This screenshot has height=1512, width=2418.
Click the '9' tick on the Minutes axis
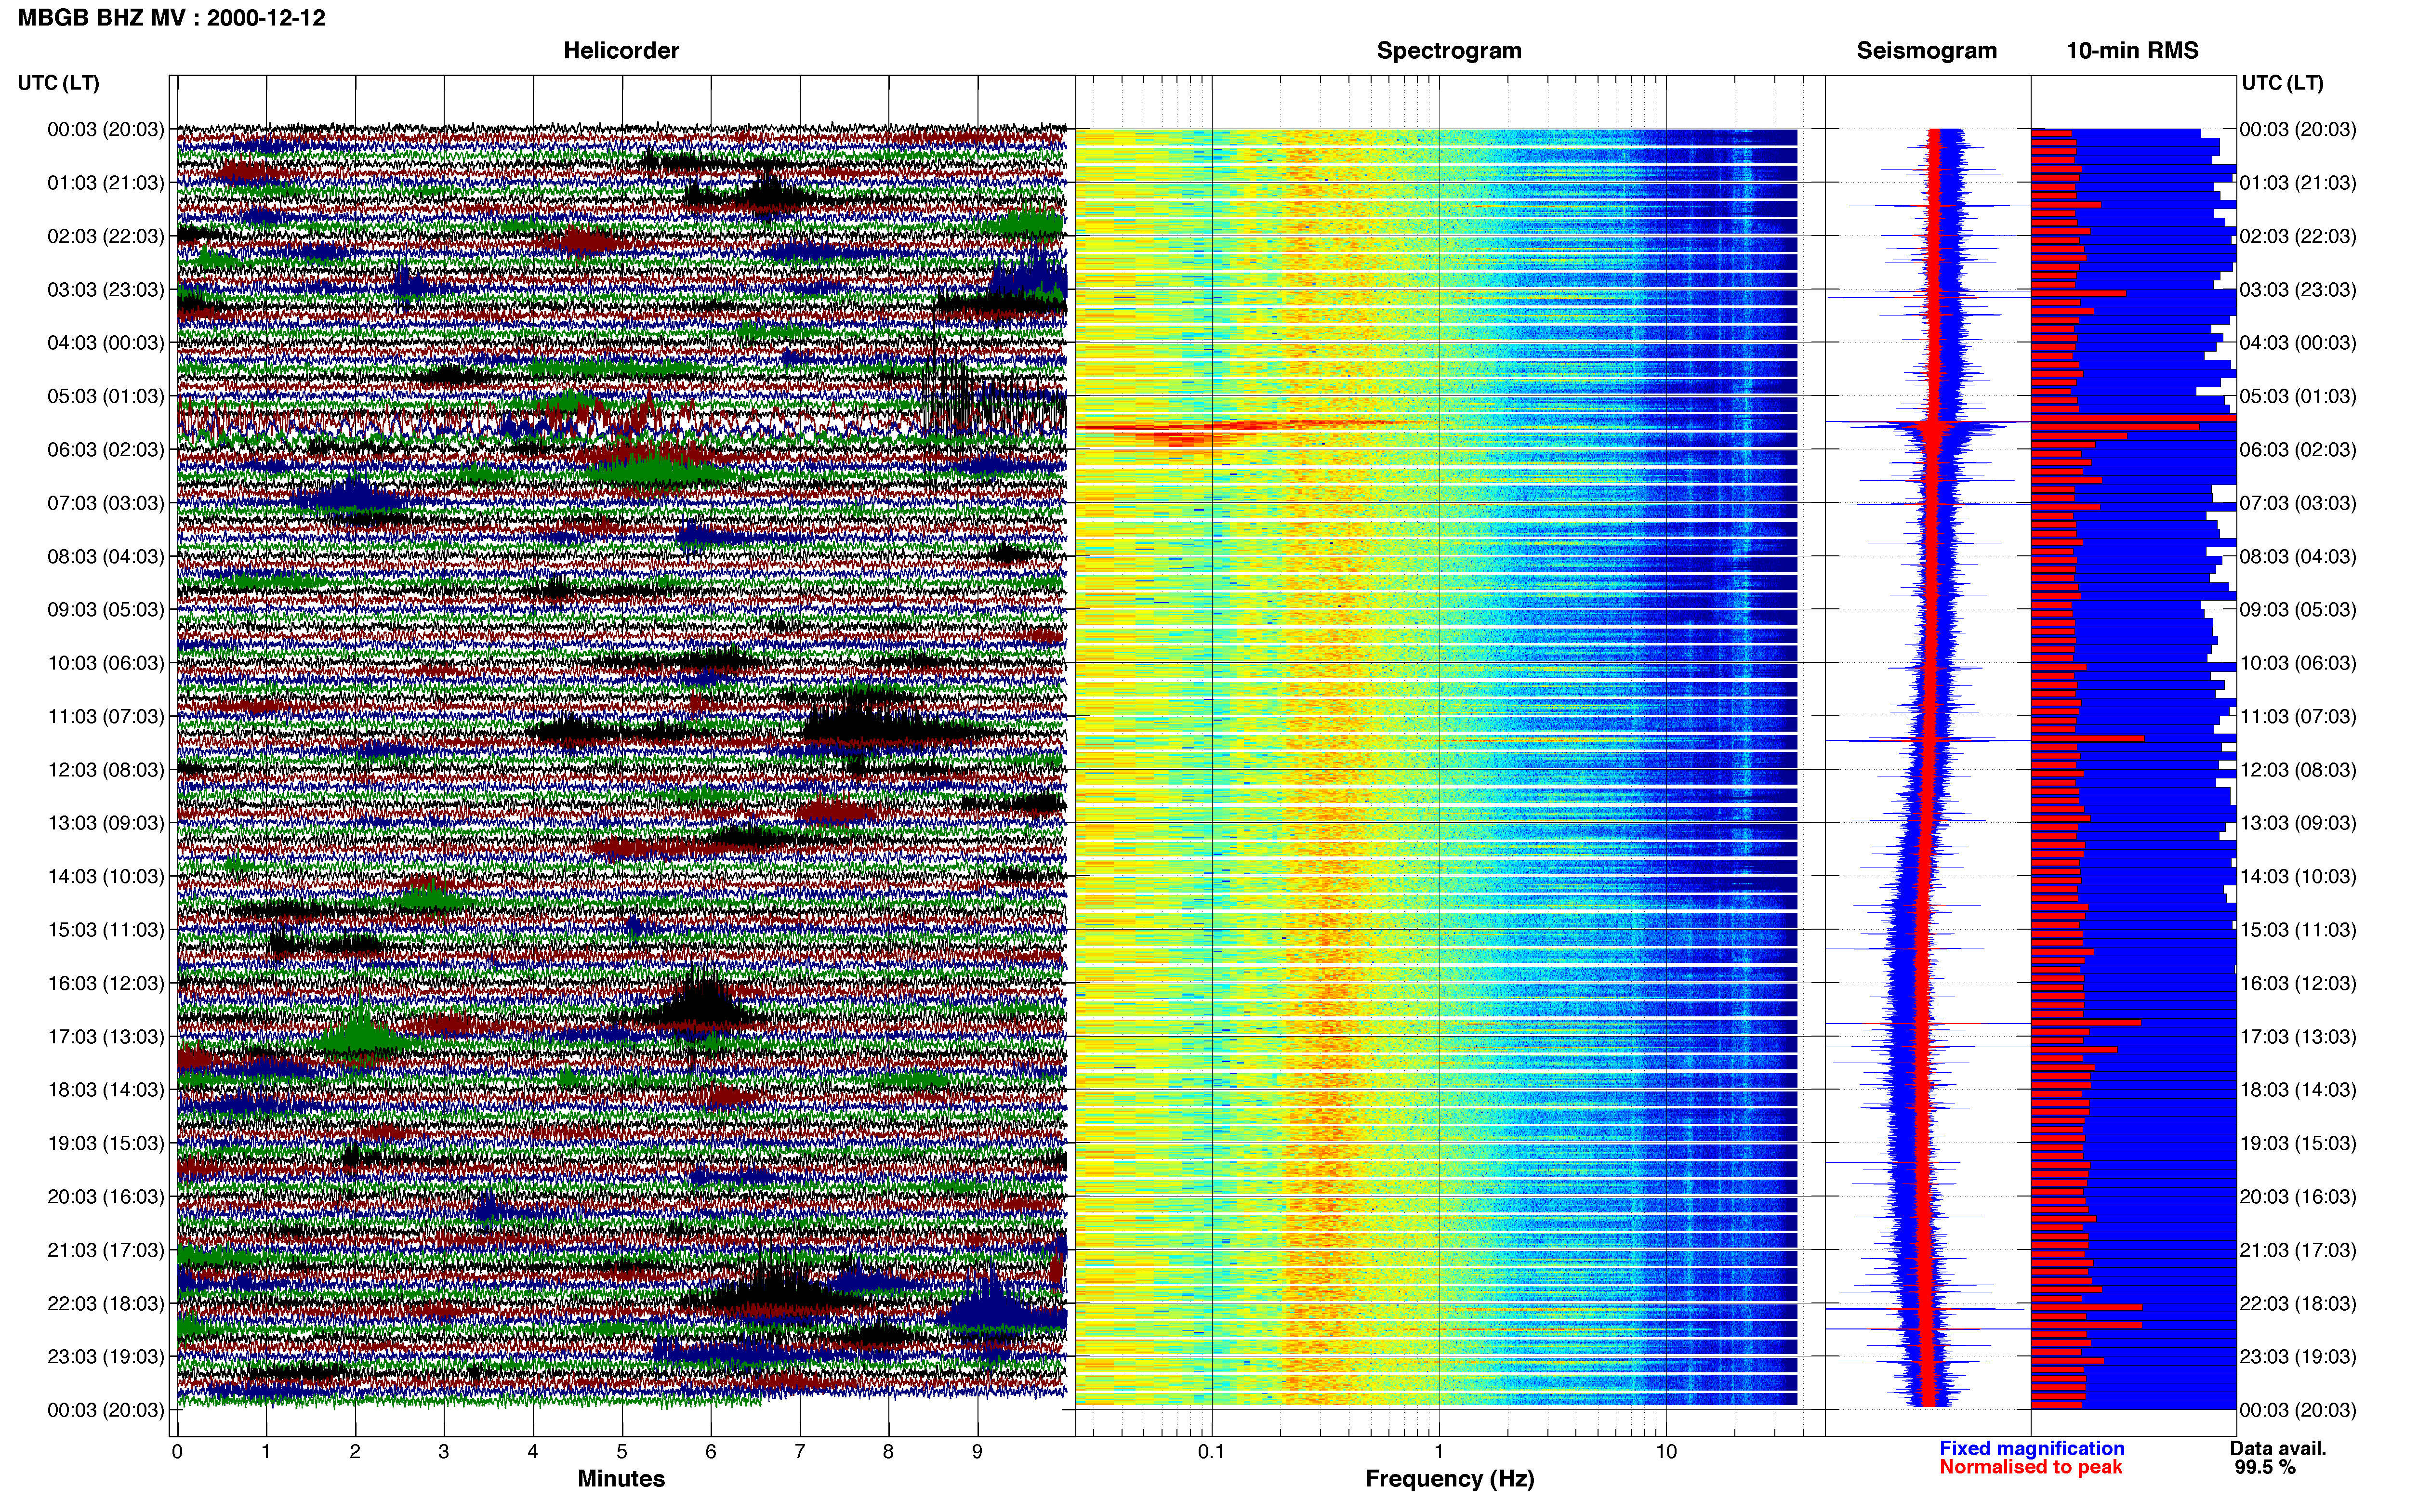(978, 1451)
